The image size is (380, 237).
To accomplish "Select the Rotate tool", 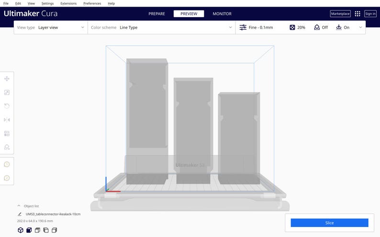I will 7,106.
